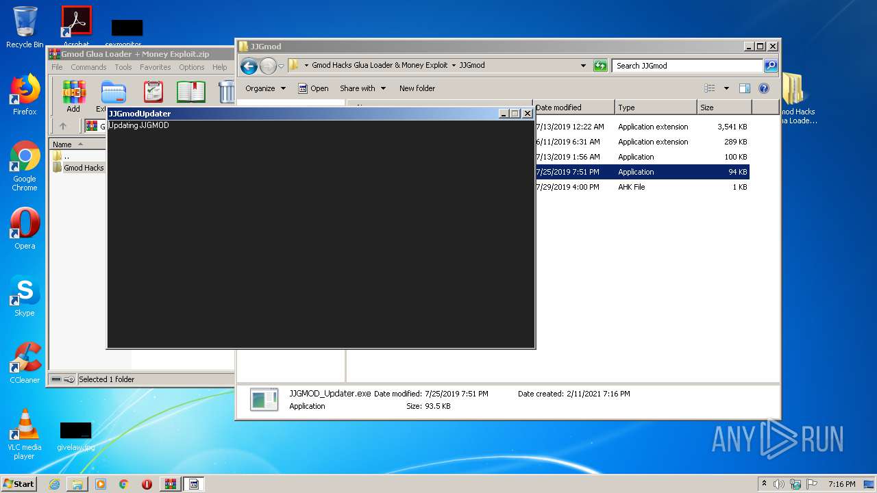This screenshot has height=493, width=877.
Task: Click the Opera taskbar icon
Action: (147, 484)
